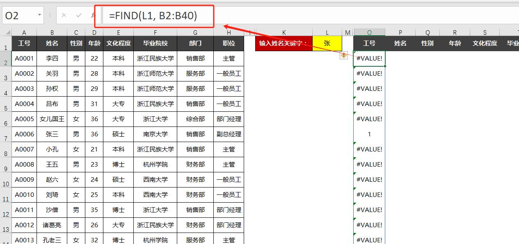
Task: Select name cell 刘琦
Action: point(52,194)
